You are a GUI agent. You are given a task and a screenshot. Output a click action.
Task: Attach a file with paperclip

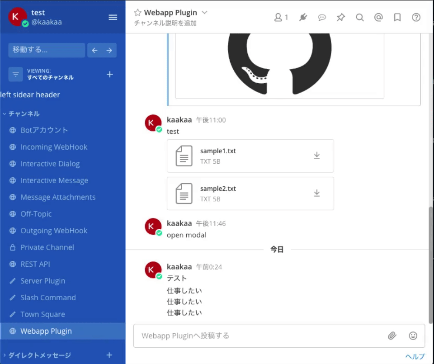pyautogui.click(x=392, y=336)
